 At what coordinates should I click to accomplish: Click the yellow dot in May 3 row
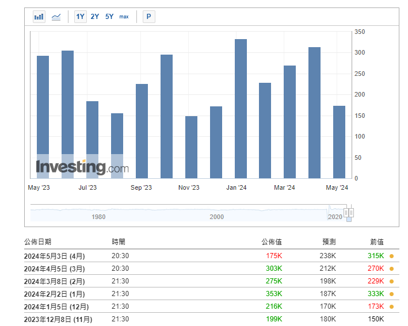(391, 256)
